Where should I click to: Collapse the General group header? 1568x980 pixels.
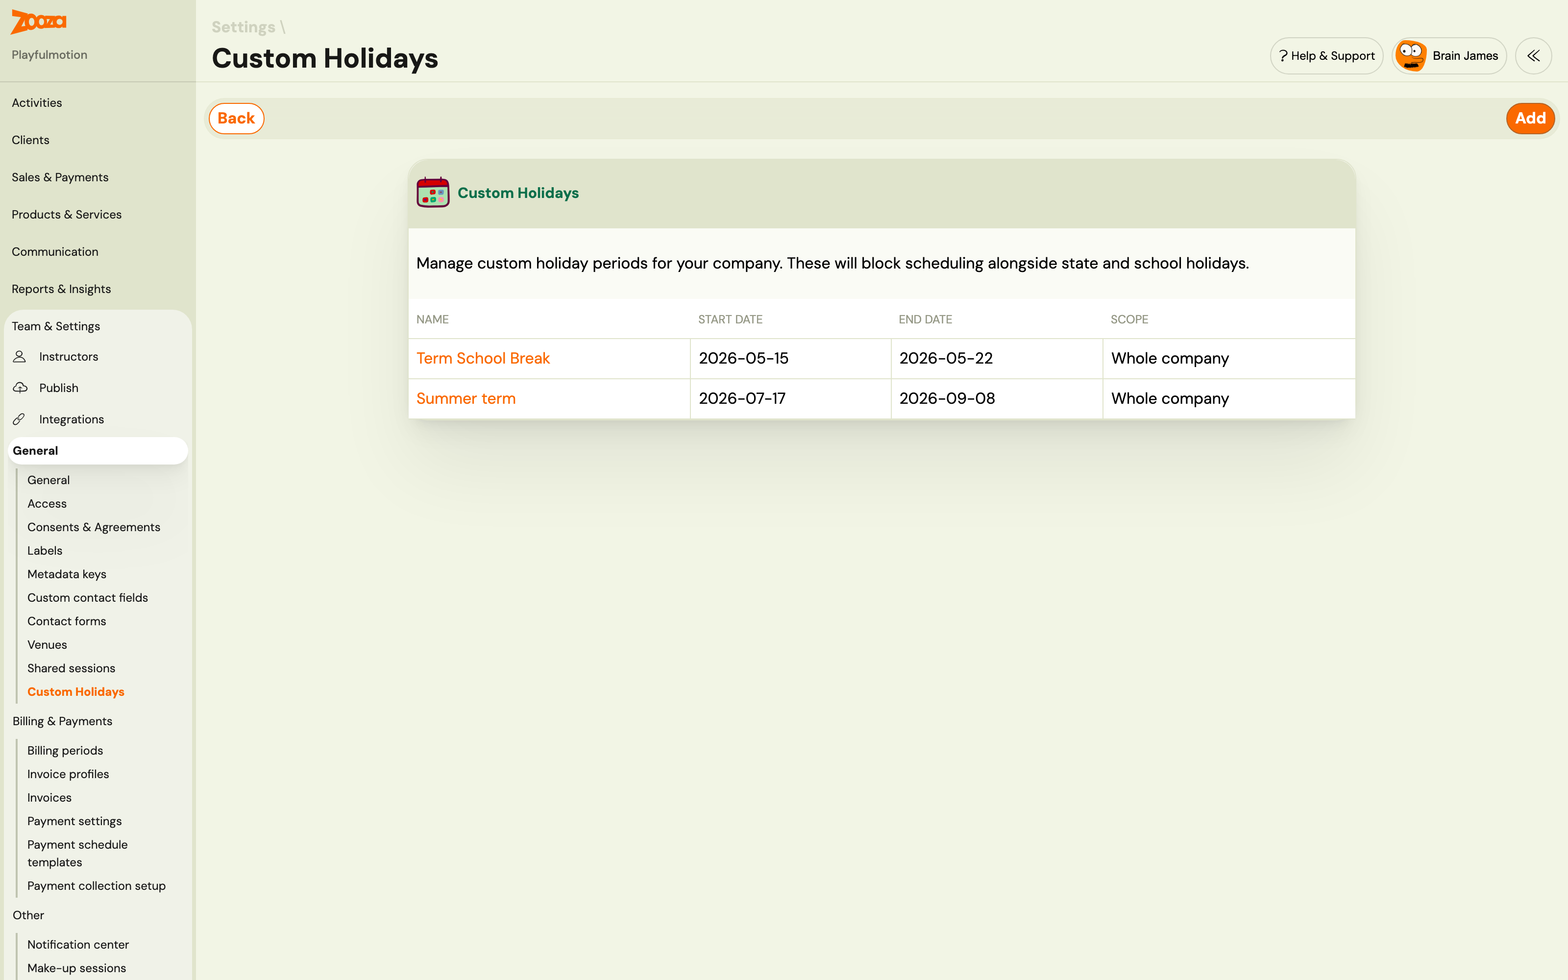pos(98,450)
